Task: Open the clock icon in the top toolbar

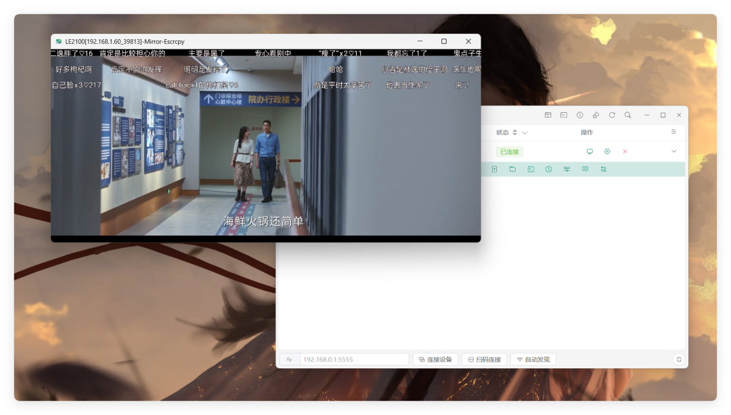Action: coord(579,115)
